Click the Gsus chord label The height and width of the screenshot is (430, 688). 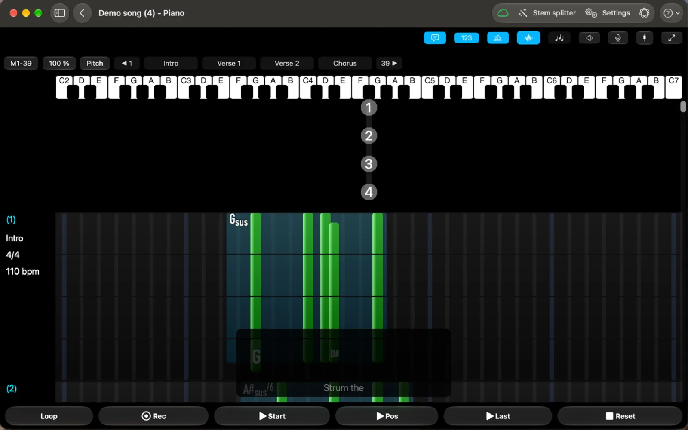point(238,220)
